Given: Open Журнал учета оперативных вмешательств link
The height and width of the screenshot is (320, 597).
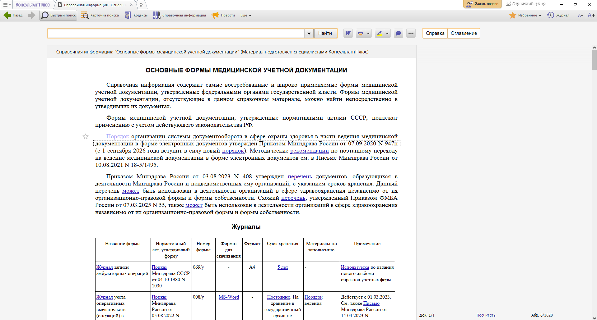Looking at the screenshot, I should pyautogui.click(x=105, y=297).
